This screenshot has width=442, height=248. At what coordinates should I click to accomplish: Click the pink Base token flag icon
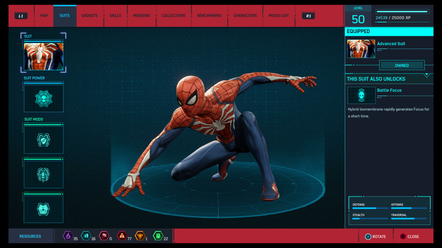104,236
